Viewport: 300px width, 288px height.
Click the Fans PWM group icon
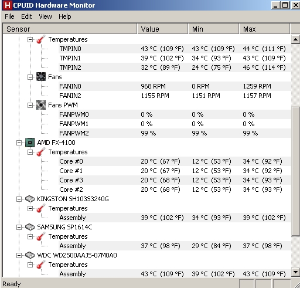click(x=41, y=105)
